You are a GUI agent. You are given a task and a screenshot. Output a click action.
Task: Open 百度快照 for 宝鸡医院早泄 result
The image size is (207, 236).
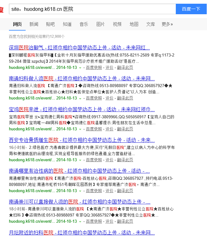coord(94,129)
